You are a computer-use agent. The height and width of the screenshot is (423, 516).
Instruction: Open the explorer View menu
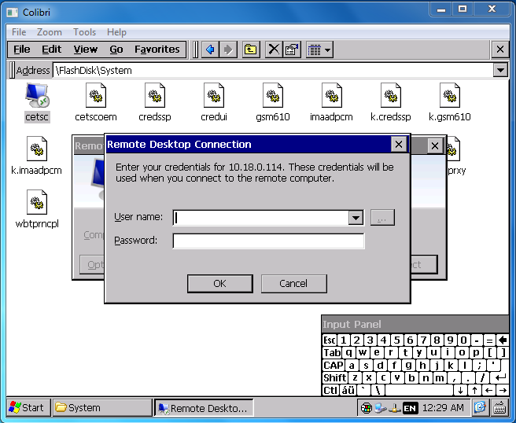coord(85,50)
